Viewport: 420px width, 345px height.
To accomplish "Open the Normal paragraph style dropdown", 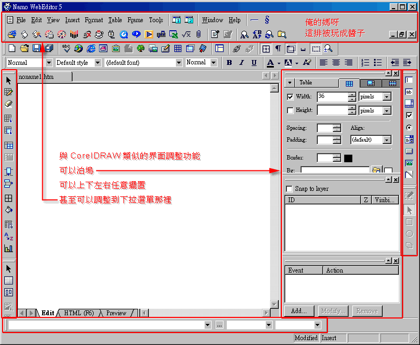I will tap(49, 63).
